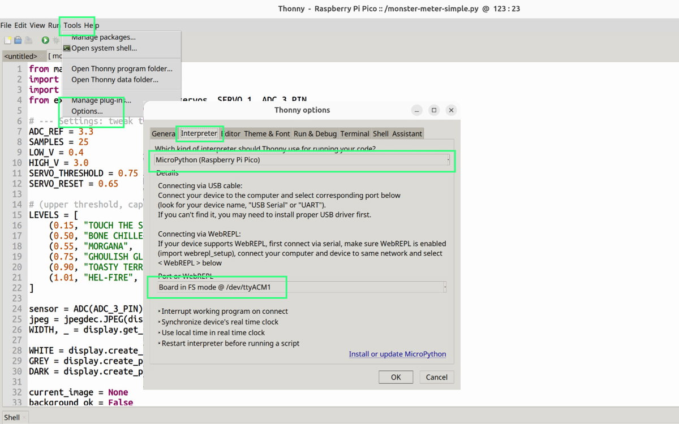Toggle Interrupt working program on connect
This screenshot has width=679, height=424.
coord(224,311)
